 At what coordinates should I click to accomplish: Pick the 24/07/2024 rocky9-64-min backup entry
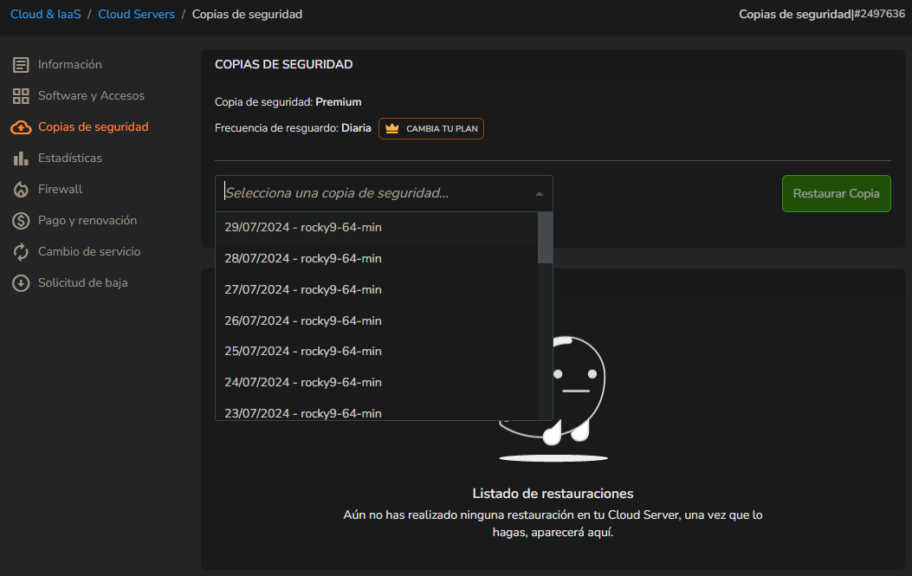pos(376,382)
